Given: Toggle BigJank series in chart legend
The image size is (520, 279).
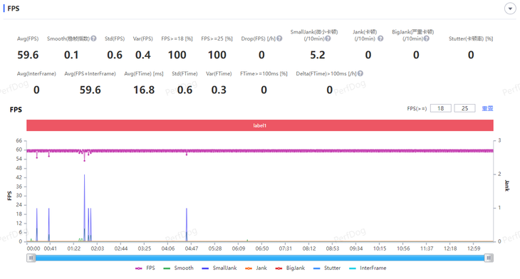Looking at the screenshot, I should pos(290,268).
